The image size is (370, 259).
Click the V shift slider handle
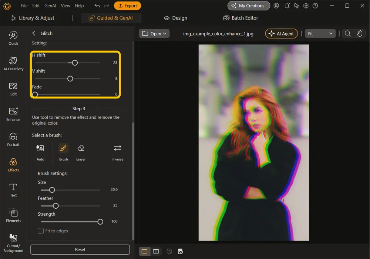pos(70,78)
